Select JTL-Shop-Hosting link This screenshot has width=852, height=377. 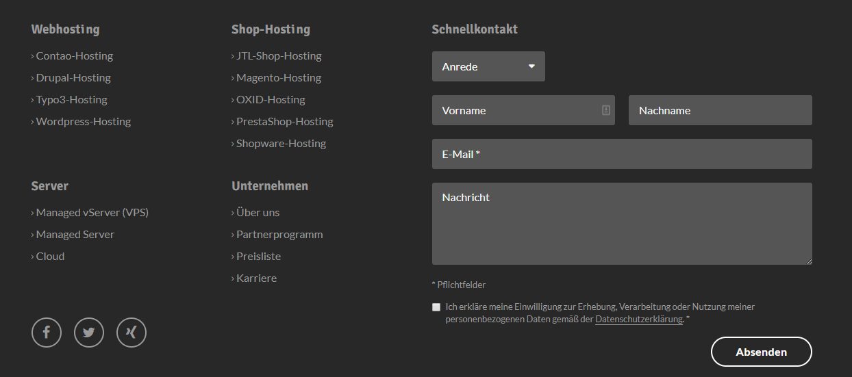pos(278,56)
